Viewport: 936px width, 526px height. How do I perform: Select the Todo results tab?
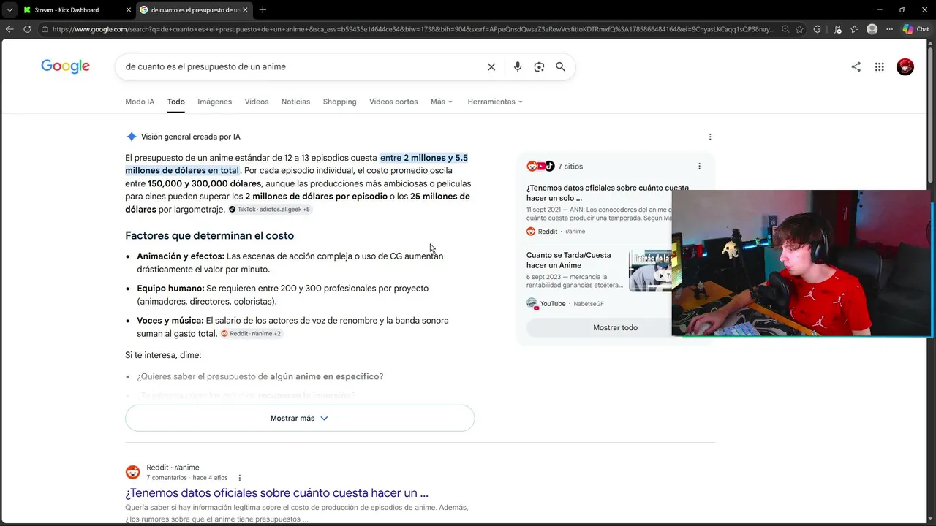click(x=175, y=102)
